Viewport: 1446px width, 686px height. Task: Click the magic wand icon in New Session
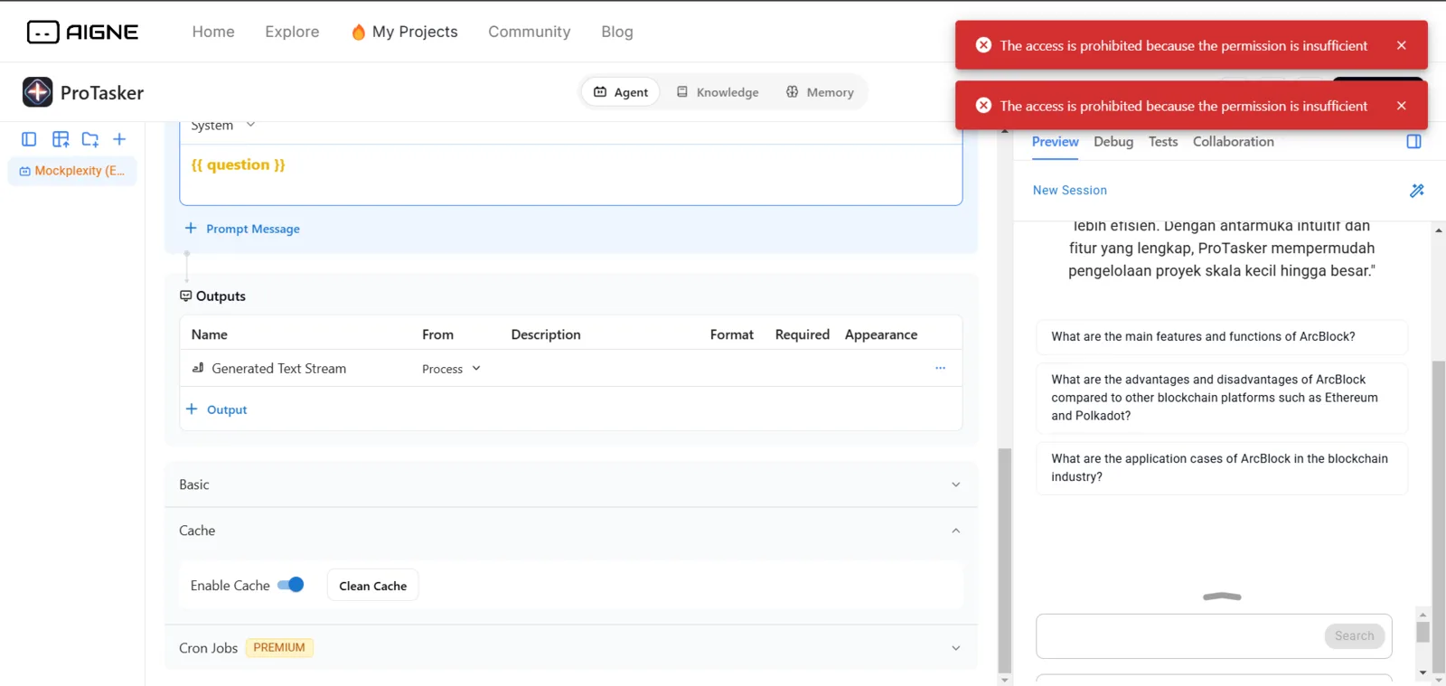click(1416, 191)
